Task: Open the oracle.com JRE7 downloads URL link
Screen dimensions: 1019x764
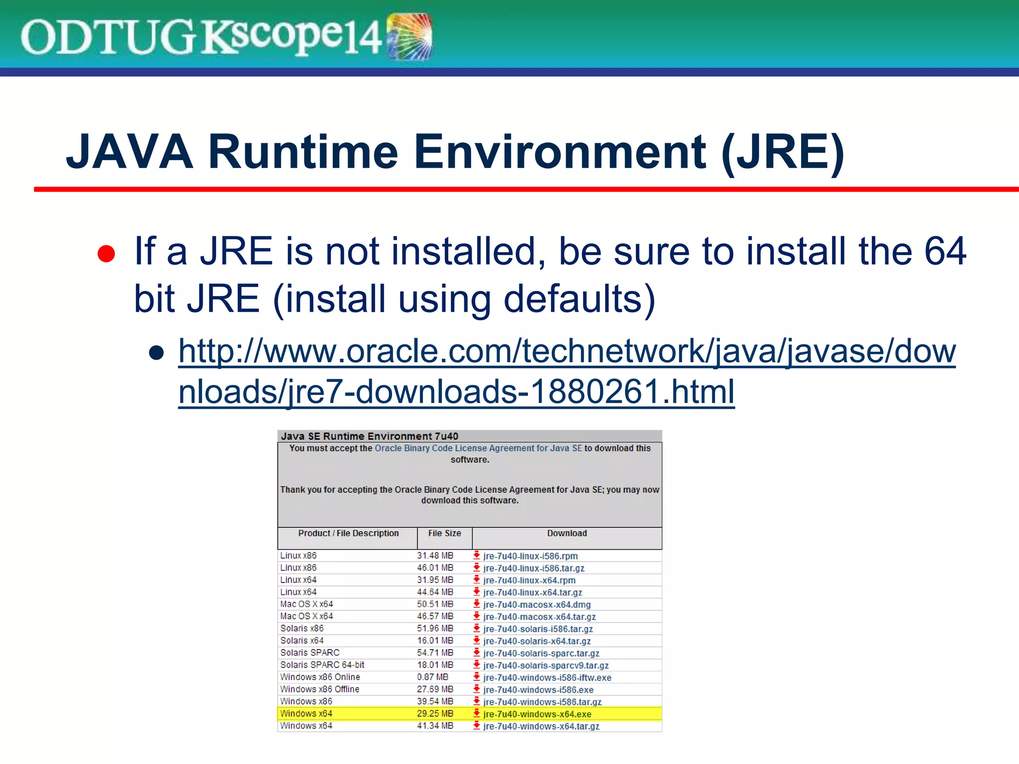Action: 567,371
